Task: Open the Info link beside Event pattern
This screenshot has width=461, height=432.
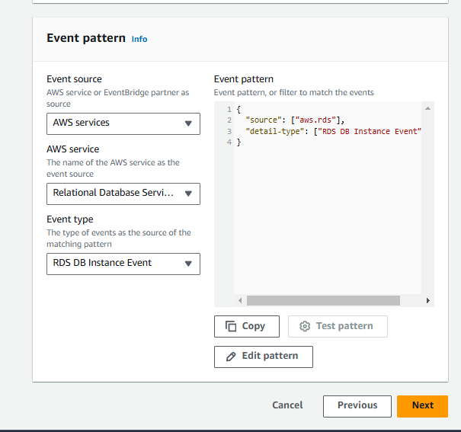Action: tap(139, 39)
